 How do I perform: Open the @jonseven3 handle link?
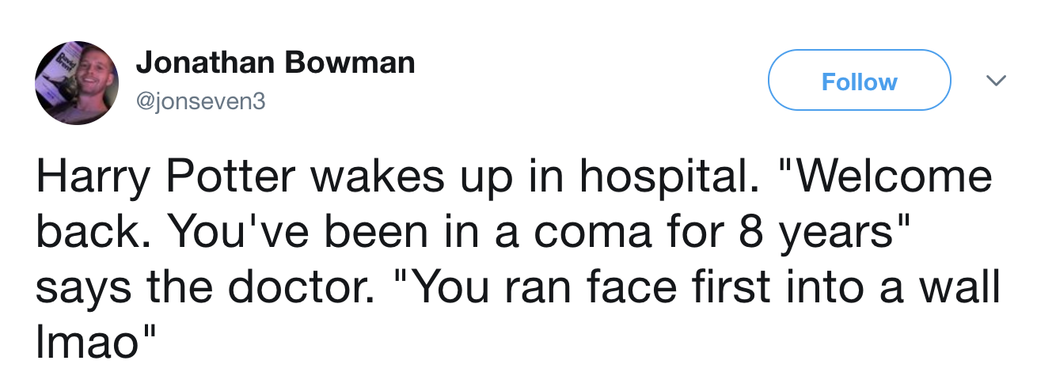click(x=202, y=102)
